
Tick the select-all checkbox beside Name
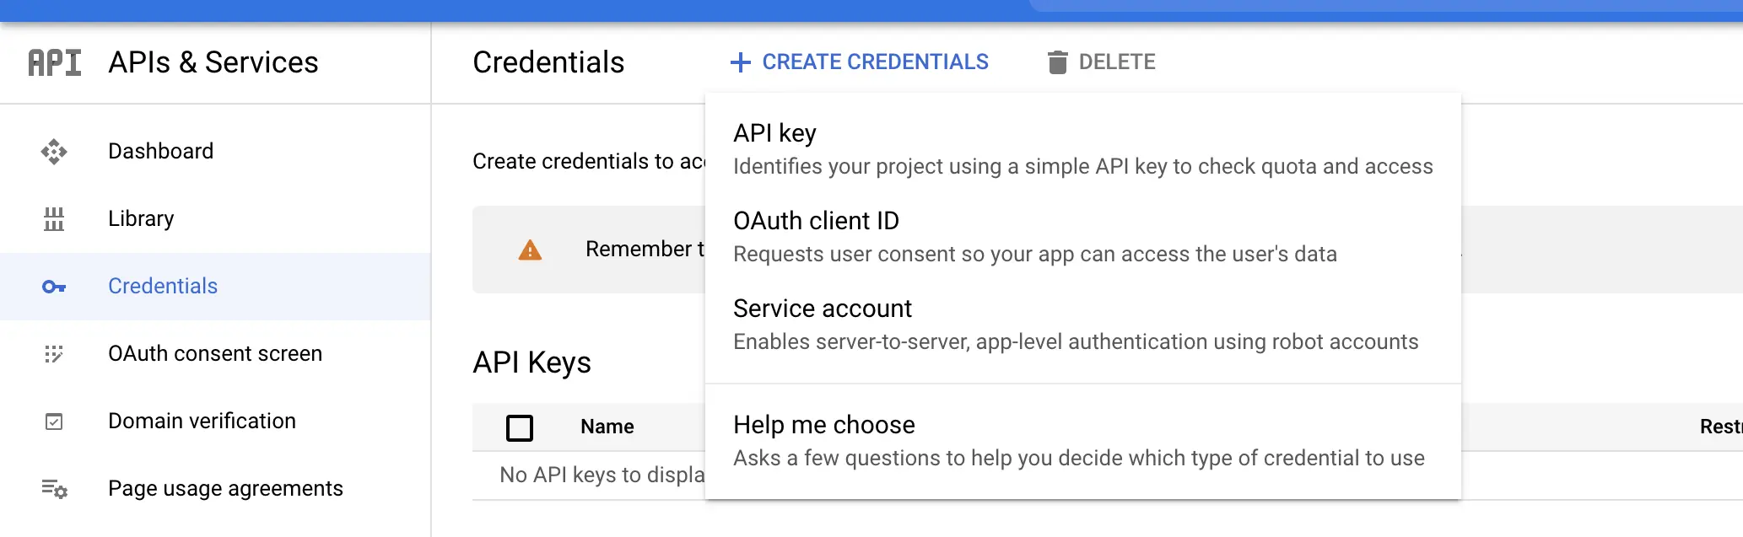click(x=520, y=427)
